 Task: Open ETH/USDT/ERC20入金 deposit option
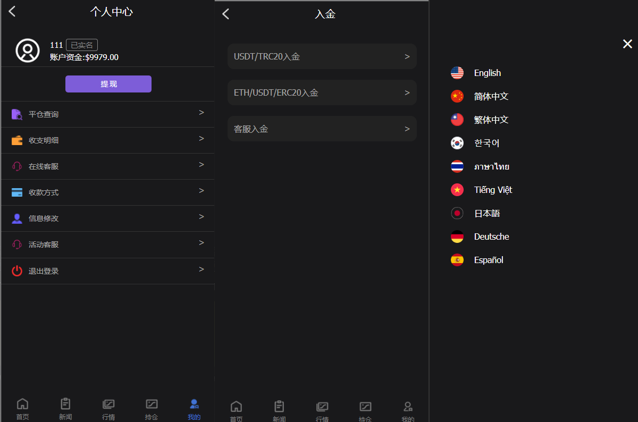click(x=322, y=92)
